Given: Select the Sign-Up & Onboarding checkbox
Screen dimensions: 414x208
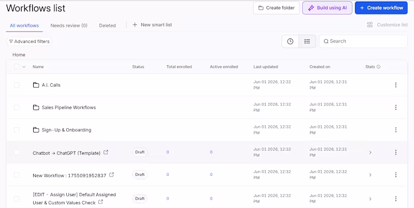Looking at the screenshot, I should 17,130.
